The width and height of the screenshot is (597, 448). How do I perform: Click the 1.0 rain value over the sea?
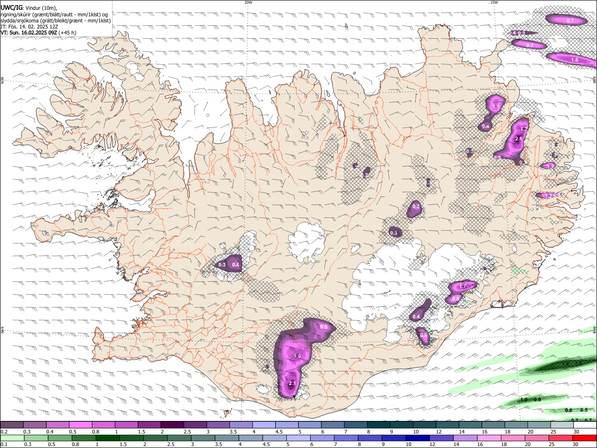click(x=524, y=399)
